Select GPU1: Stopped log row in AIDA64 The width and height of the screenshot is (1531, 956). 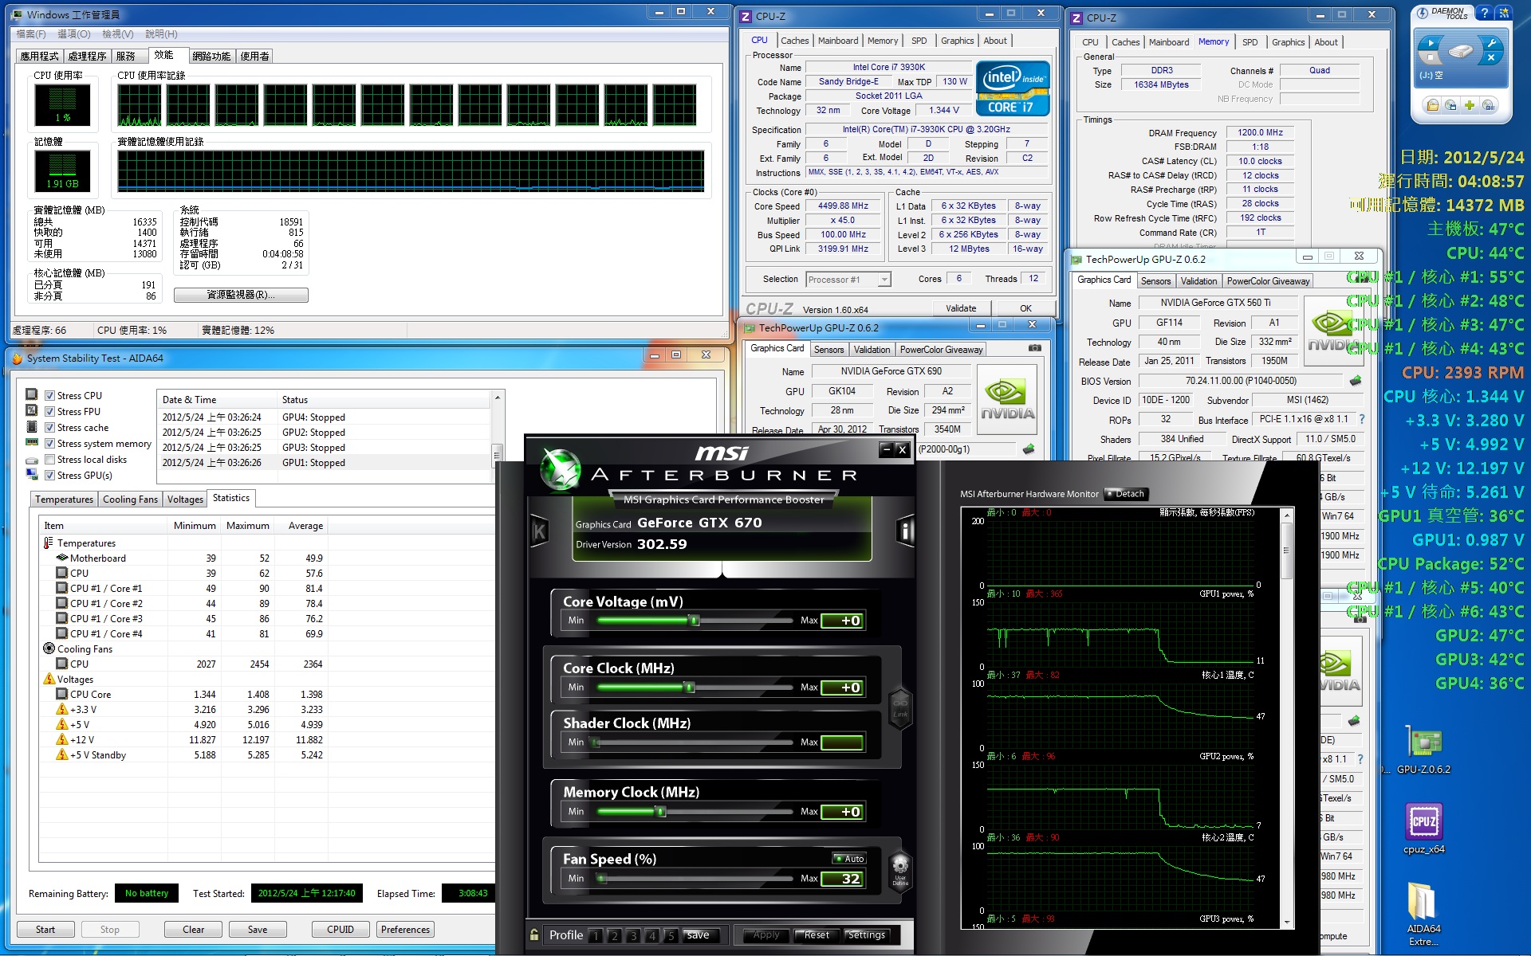point(323,463)
